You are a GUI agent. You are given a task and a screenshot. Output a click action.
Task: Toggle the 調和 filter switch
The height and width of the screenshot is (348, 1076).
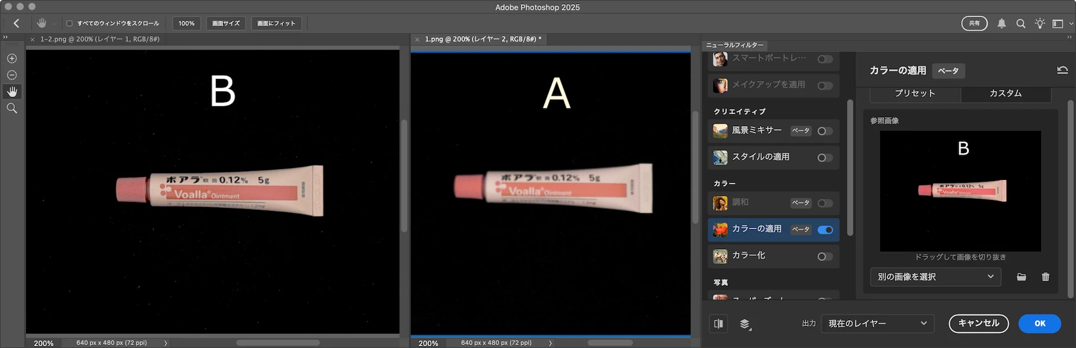[x=825, y=204]
